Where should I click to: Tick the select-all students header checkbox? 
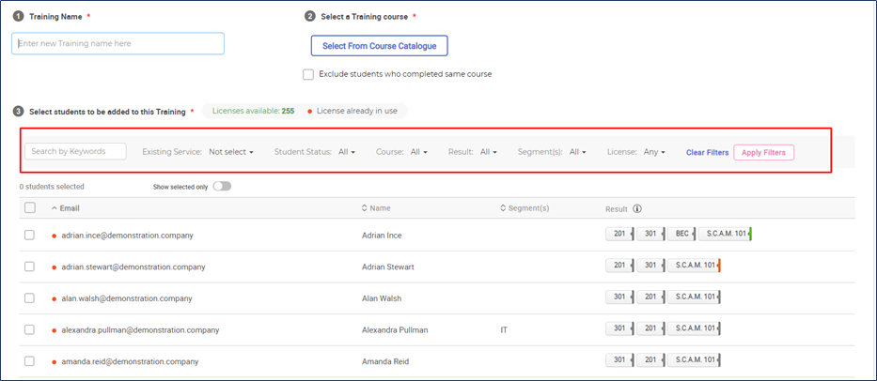[30, 207]
